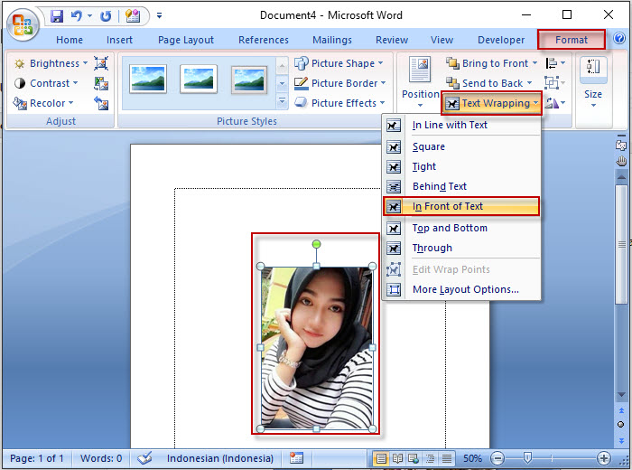Viewport: 632px width, 470px height.
Task: Apply second picture style thumbnail
Action: point(199,79)
